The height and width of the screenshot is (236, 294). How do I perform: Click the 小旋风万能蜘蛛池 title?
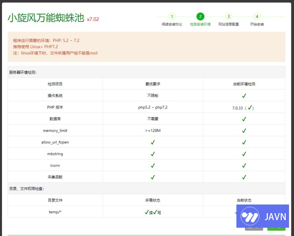tap(46, 18)
